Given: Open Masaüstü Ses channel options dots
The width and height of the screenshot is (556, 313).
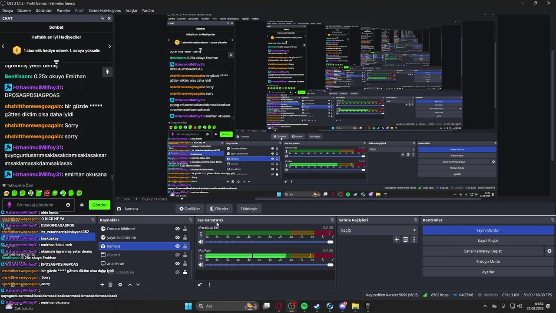Looking at the screenshot, I should [x=201, y=235].
